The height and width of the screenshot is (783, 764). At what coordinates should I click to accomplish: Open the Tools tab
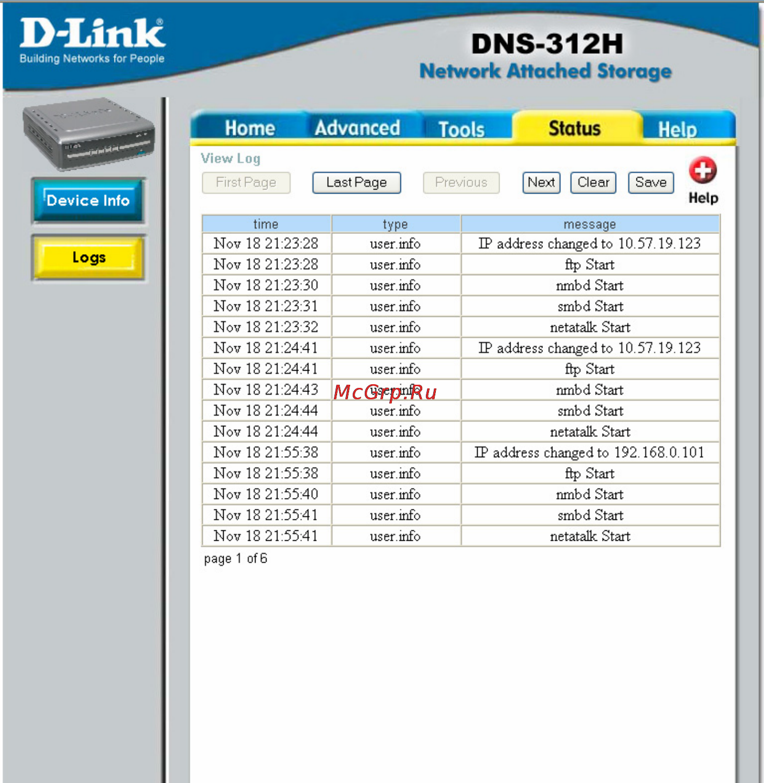coord(461,129)
